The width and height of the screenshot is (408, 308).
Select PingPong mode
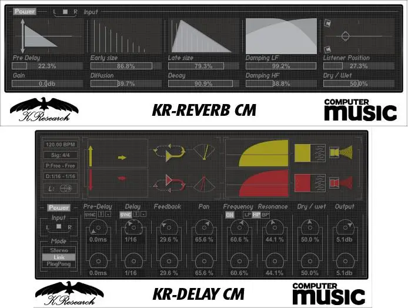[59, 264]
